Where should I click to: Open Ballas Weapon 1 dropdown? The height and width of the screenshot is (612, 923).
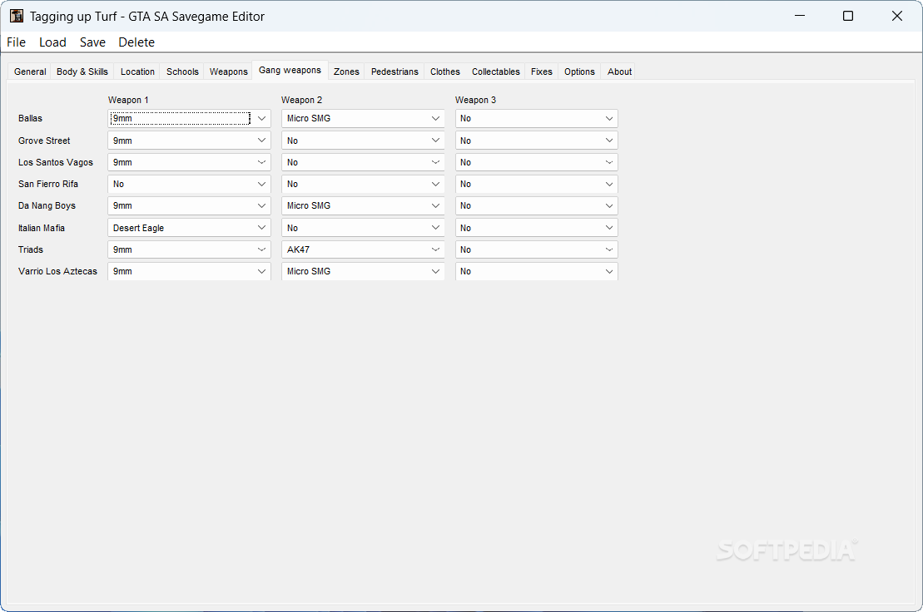click(x=189, y=119)
